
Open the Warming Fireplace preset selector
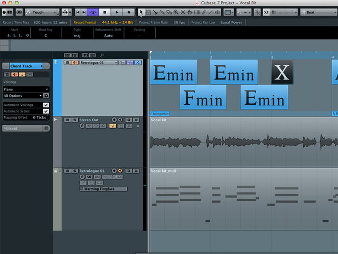click(104, 189)
